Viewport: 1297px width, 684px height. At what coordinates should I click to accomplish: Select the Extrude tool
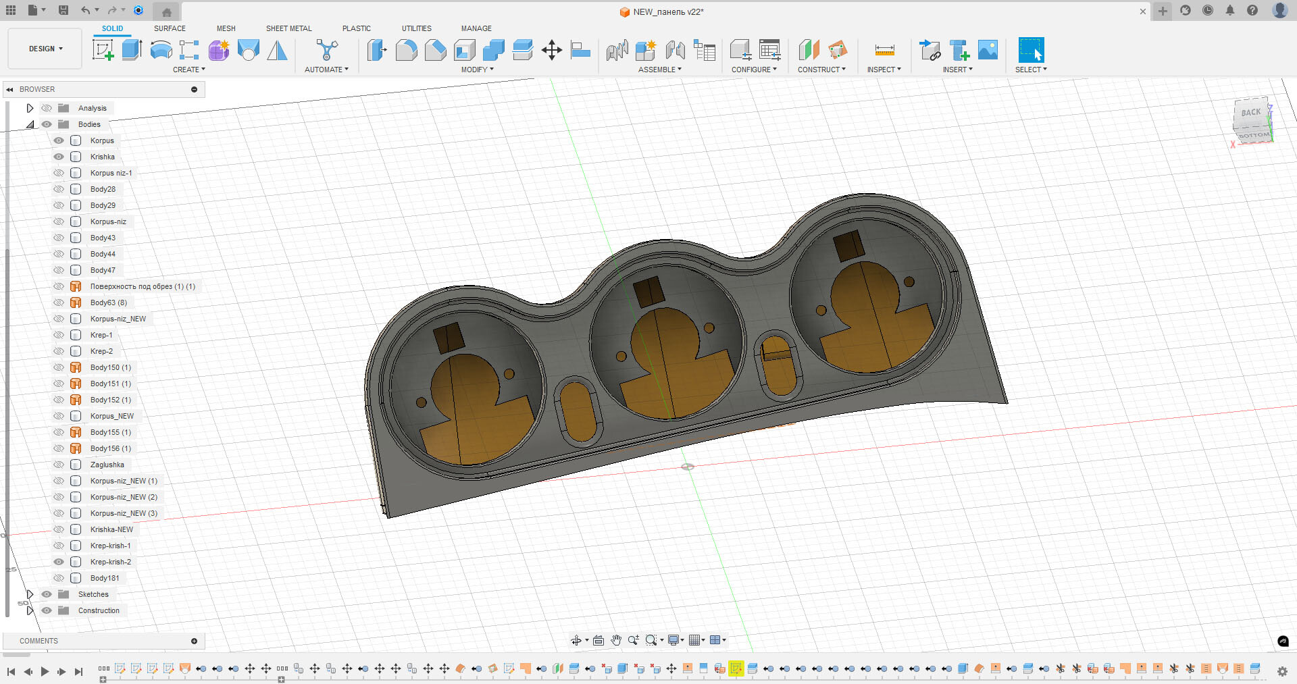(x=132, y=50)
